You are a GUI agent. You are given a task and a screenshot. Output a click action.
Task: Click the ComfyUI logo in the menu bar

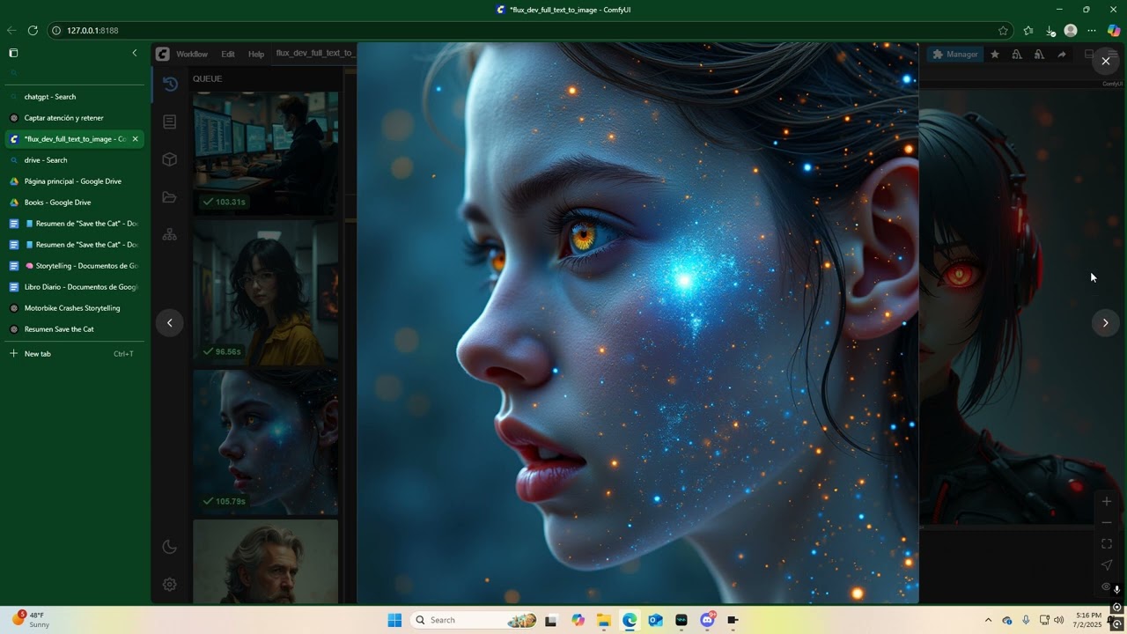coord(162,54)
